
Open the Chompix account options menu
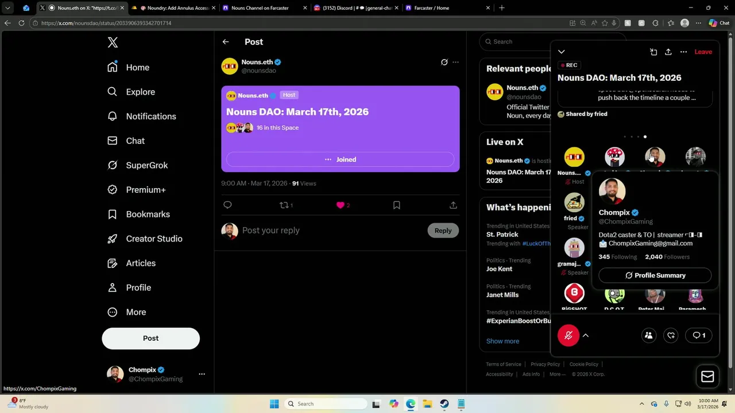click(202, 374)
